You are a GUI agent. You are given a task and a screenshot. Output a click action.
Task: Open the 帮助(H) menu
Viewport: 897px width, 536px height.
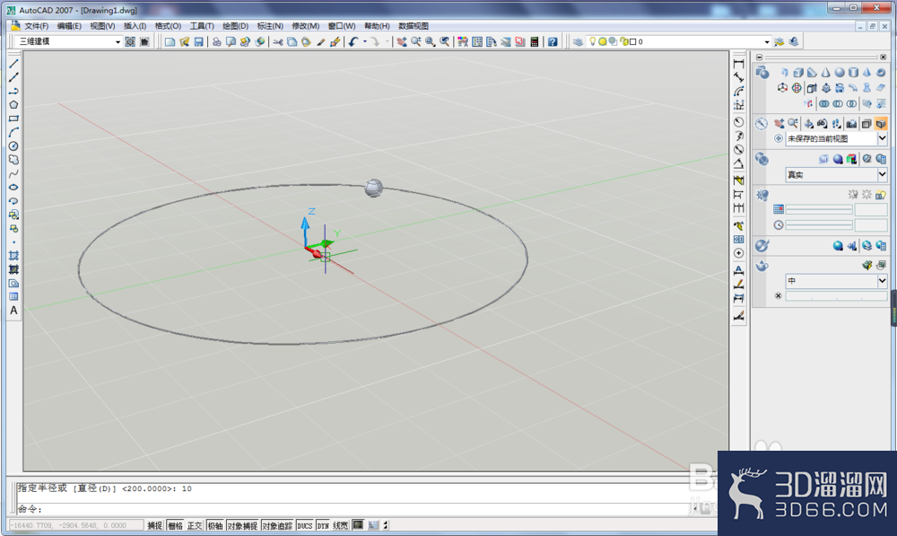click(377, 26)
